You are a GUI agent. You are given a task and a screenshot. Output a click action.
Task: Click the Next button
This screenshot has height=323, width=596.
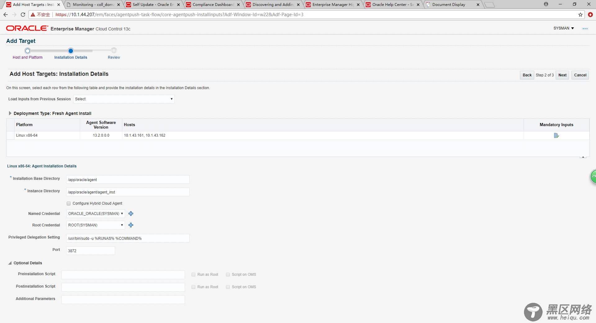tap(562, 75)
